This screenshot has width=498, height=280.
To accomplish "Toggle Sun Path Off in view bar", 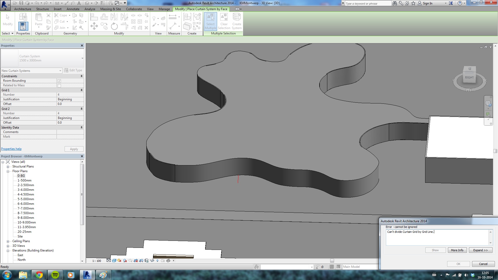I will tap(119, 261).
